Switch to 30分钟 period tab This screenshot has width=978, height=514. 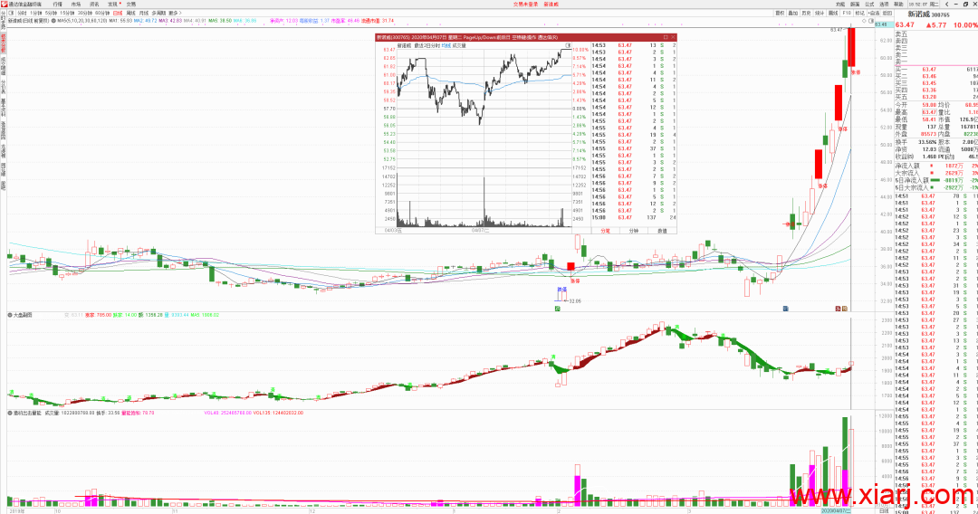tap(85, 13)
